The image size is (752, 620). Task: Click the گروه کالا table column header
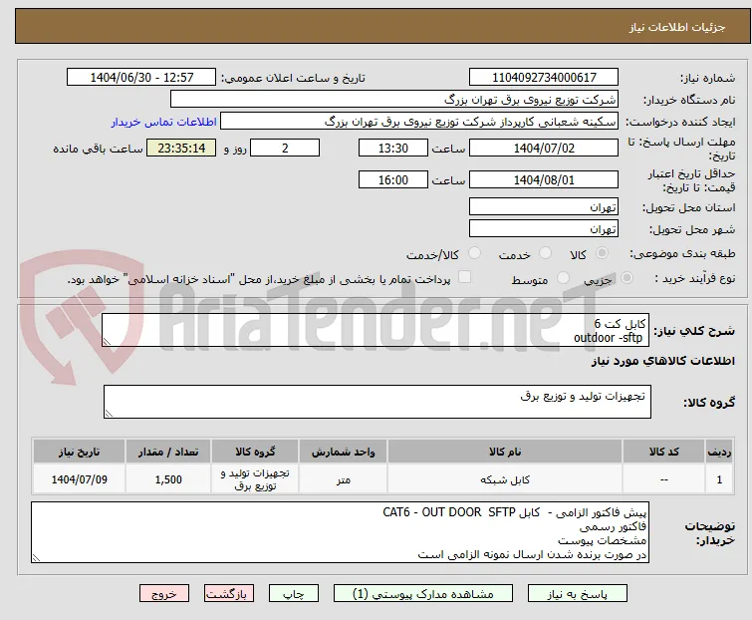pyautogui.click(x=255, y=452)
